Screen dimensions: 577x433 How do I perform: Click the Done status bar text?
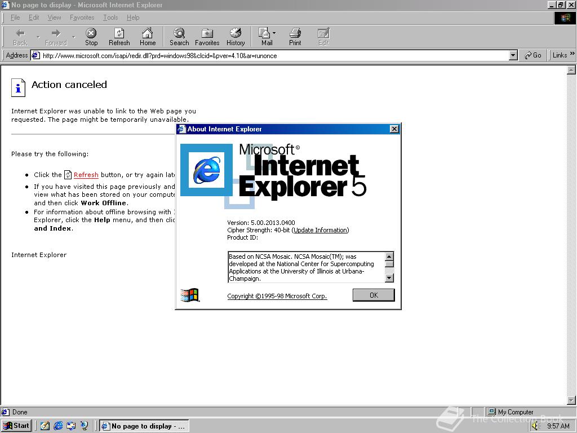(x=20, y=412)
